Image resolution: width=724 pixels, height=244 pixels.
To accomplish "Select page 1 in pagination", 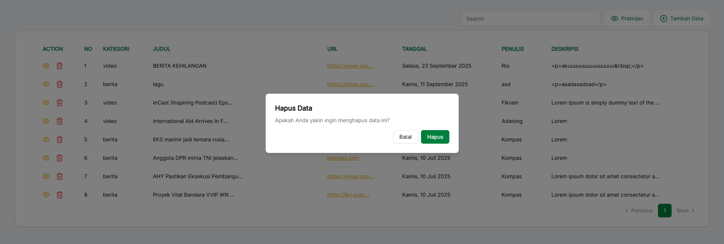I will click(x=664, y=211).
